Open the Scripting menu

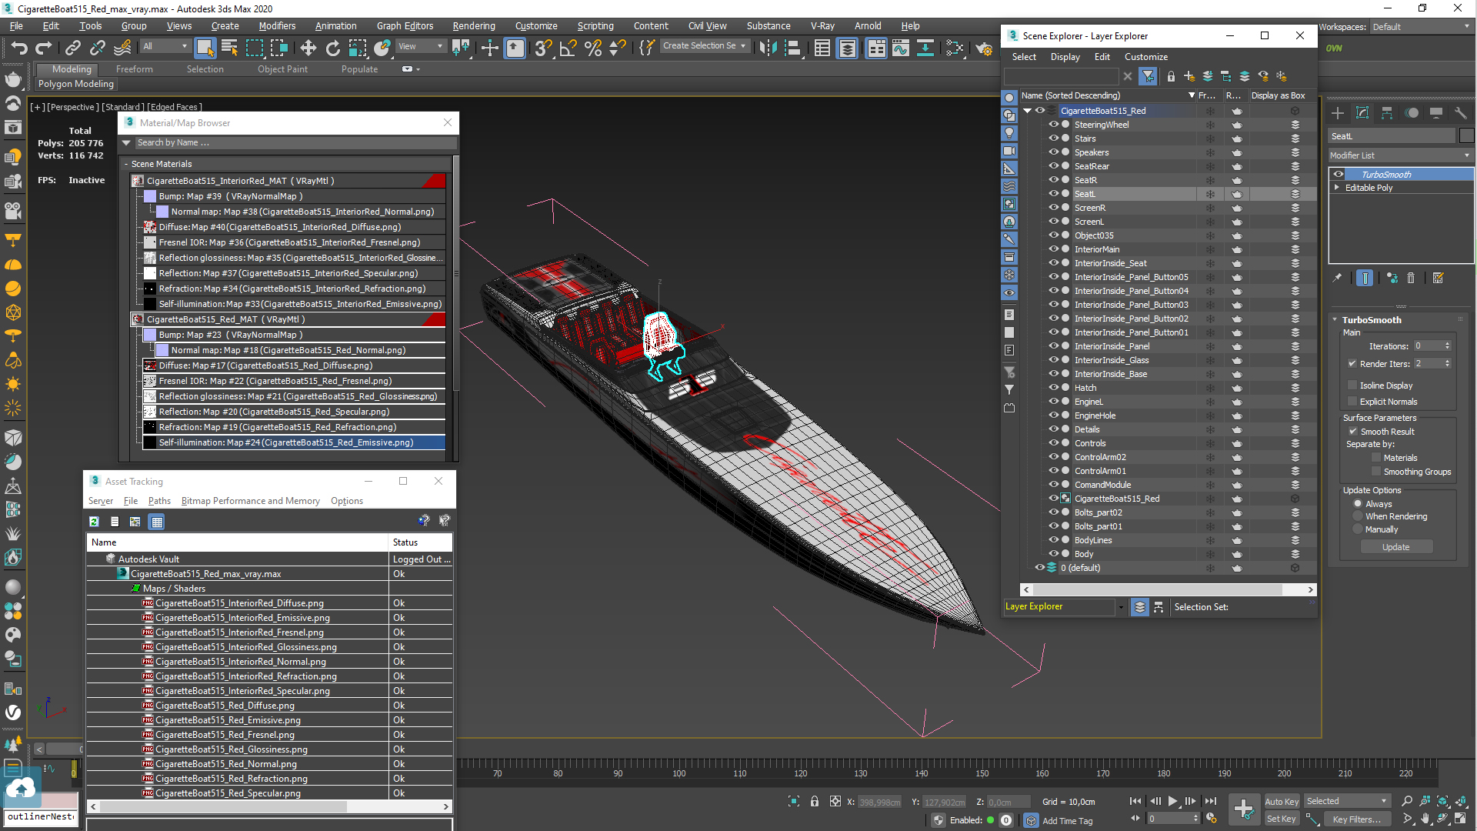[x=595, y=26]
